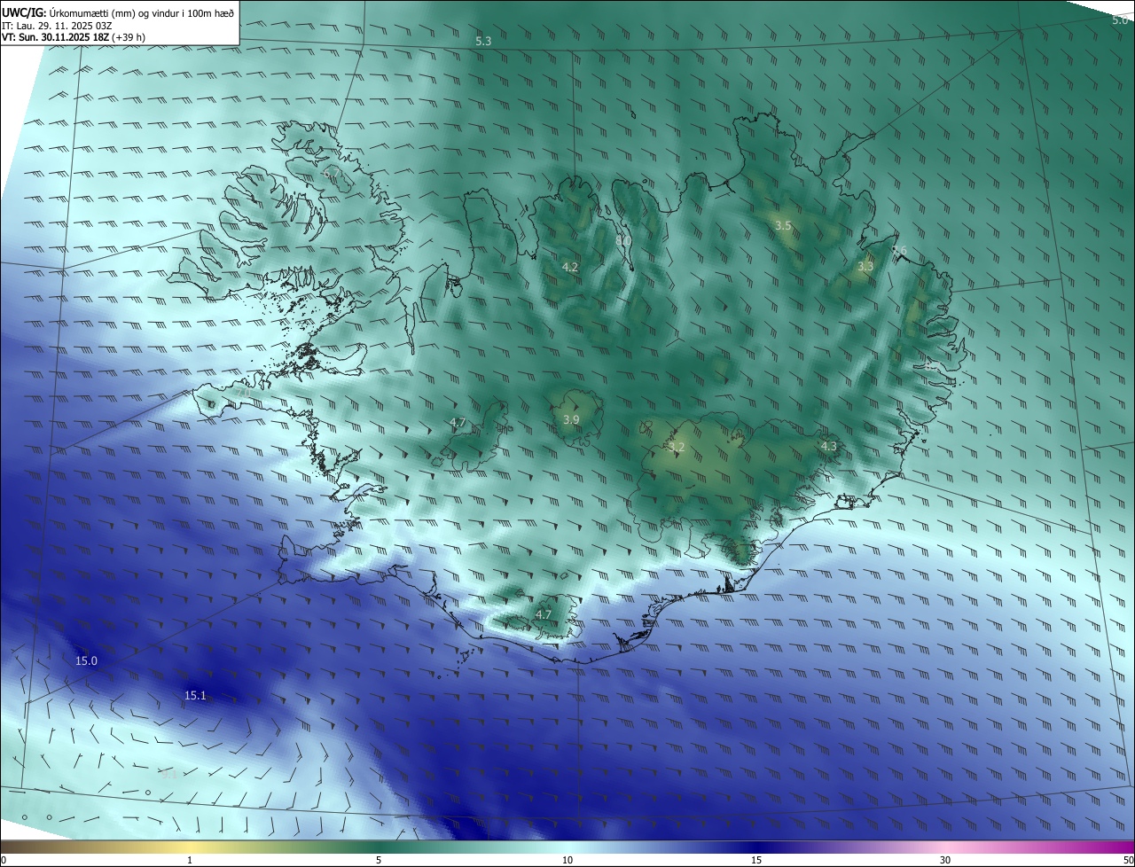The height and width of the screenshot is (867, 1135).
Task: Click the 30 tick on the color scale
Action: 945,861
